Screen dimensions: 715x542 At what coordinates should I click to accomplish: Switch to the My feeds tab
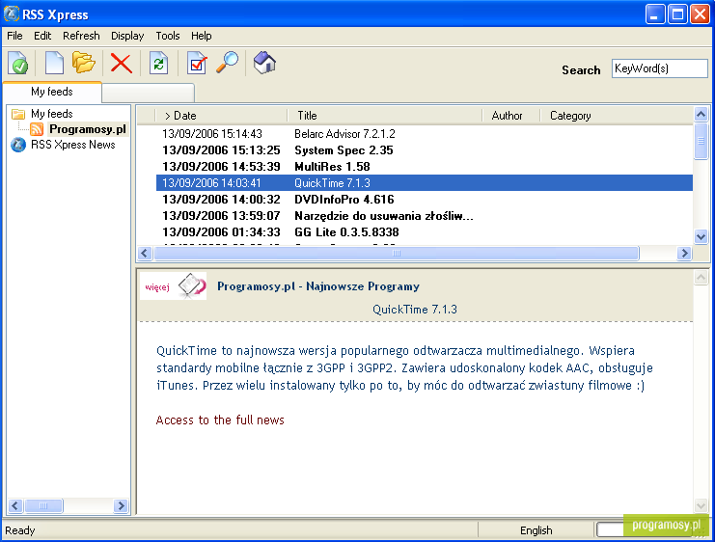(52, 92)
